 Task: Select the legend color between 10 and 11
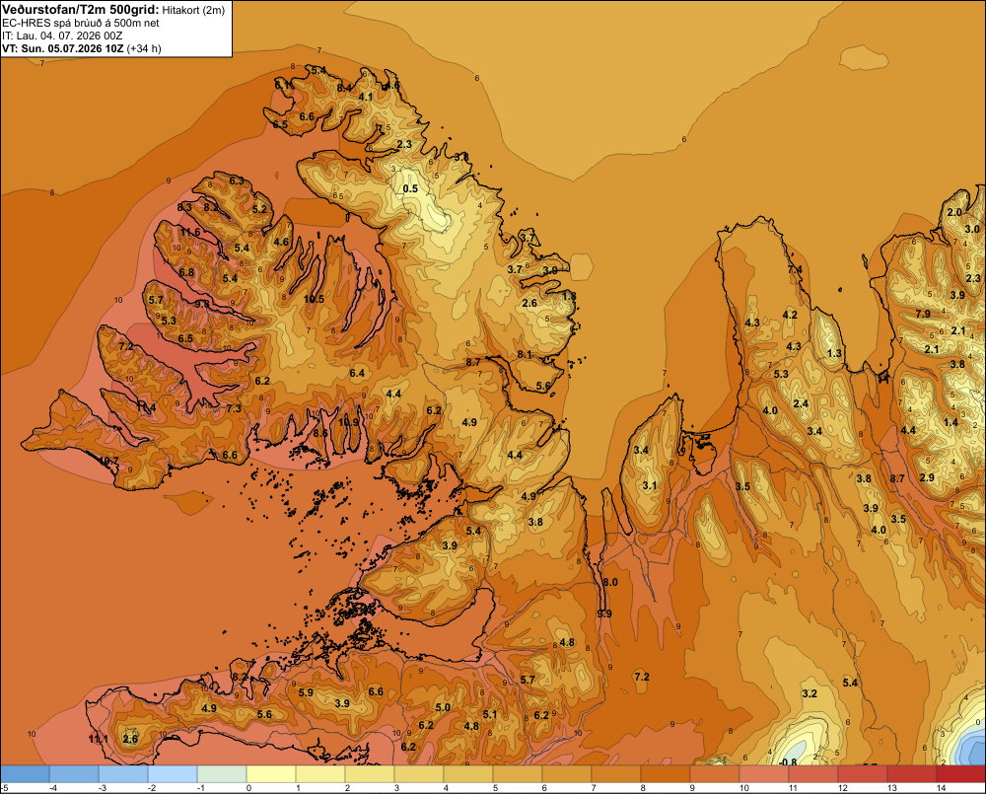[x=764, y=774]
